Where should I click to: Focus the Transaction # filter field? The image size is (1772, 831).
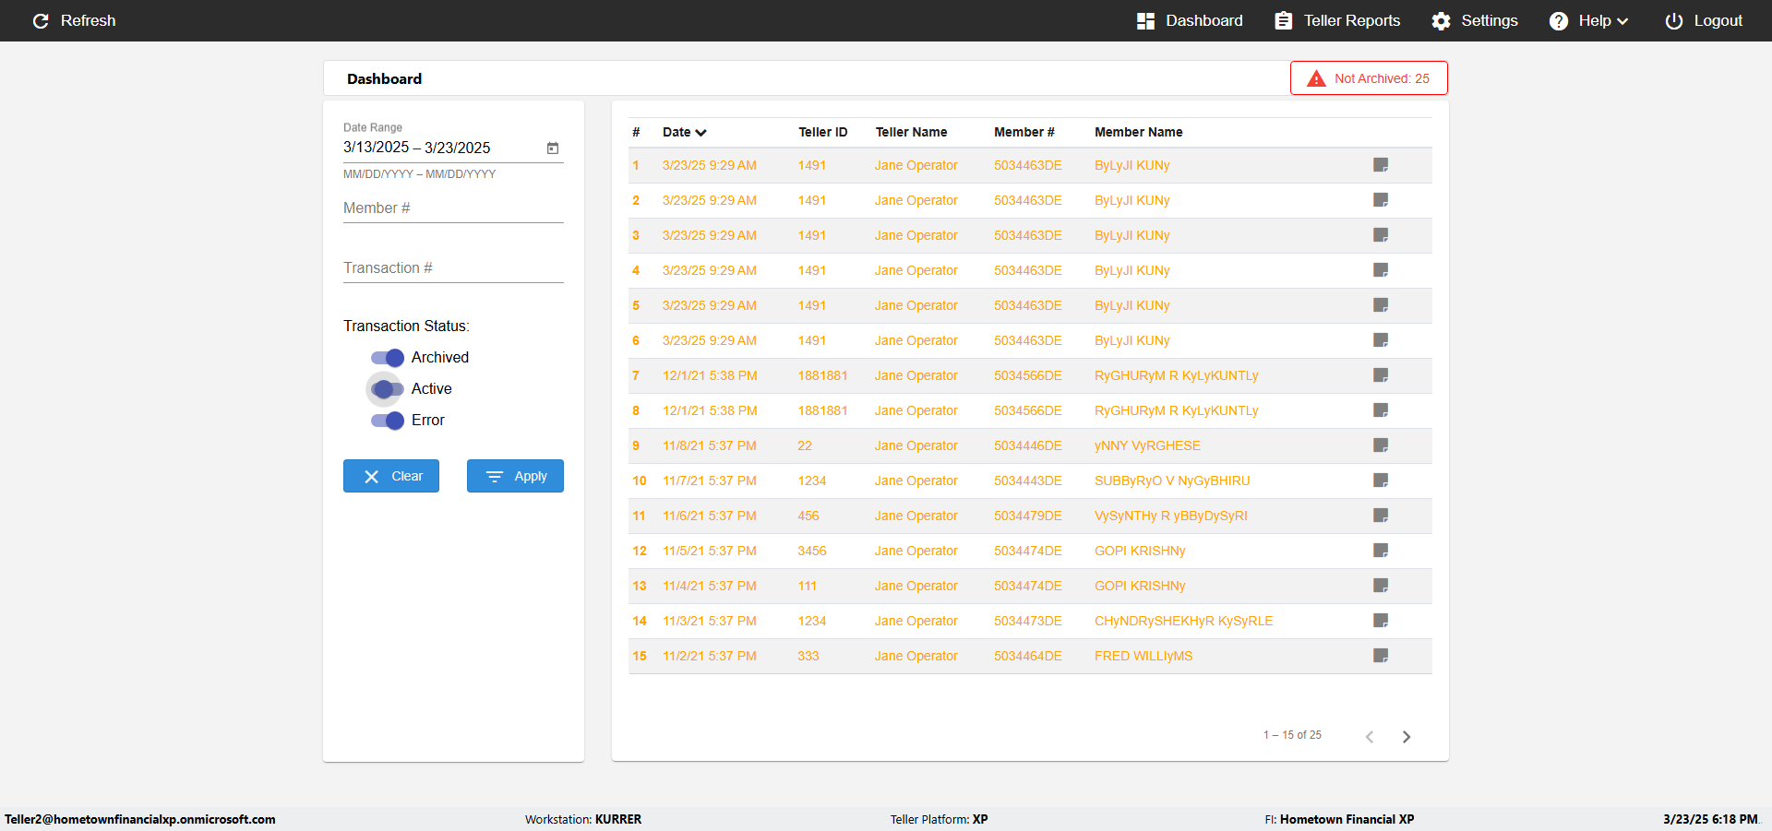453,268
